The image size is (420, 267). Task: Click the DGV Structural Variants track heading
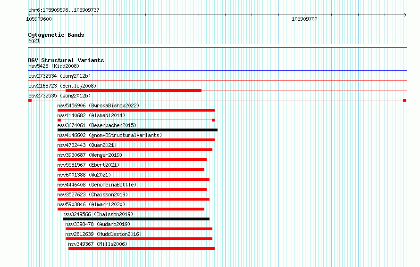[x=66, y=60]
